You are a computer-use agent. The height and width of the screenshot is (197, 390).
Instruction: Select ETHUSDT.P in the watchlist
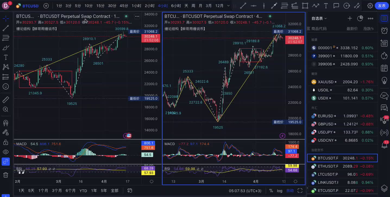328,166
